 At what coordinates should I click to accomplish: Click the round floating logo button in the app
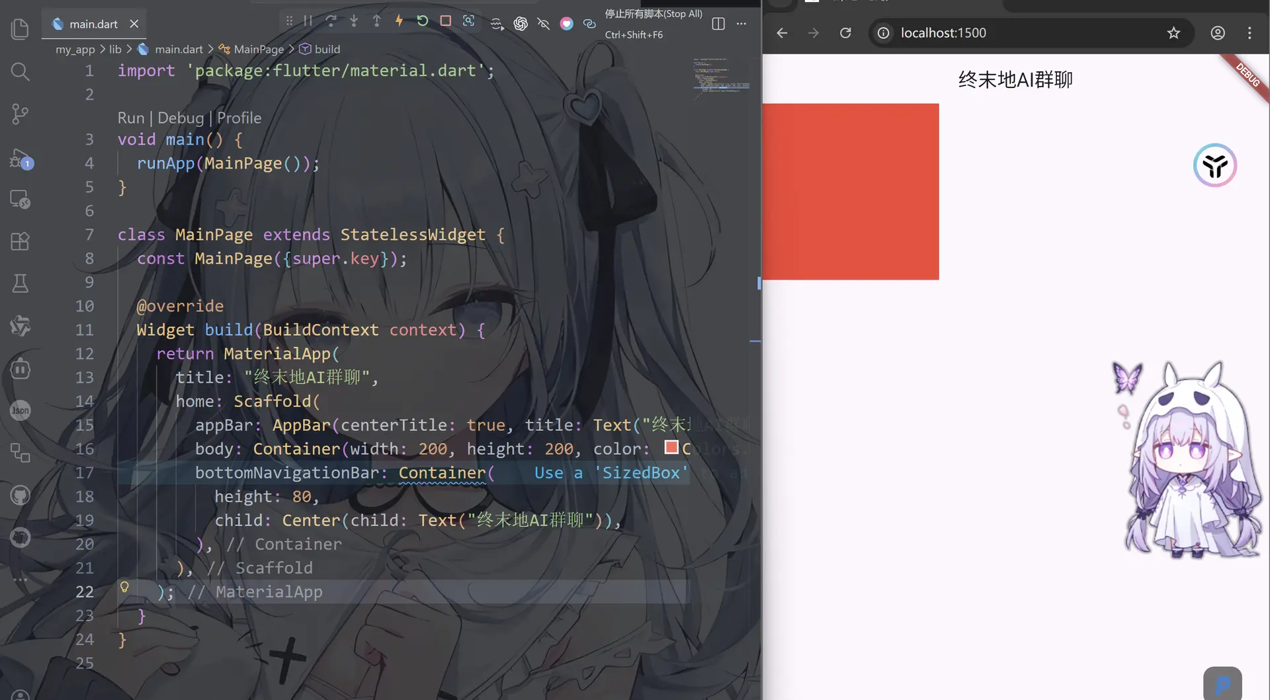[1215, 165]
